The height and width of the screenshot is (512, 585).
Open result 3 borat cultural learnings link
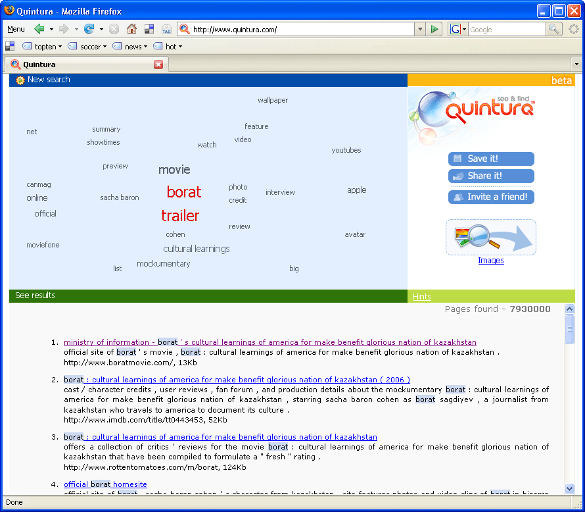coord(220,437)
